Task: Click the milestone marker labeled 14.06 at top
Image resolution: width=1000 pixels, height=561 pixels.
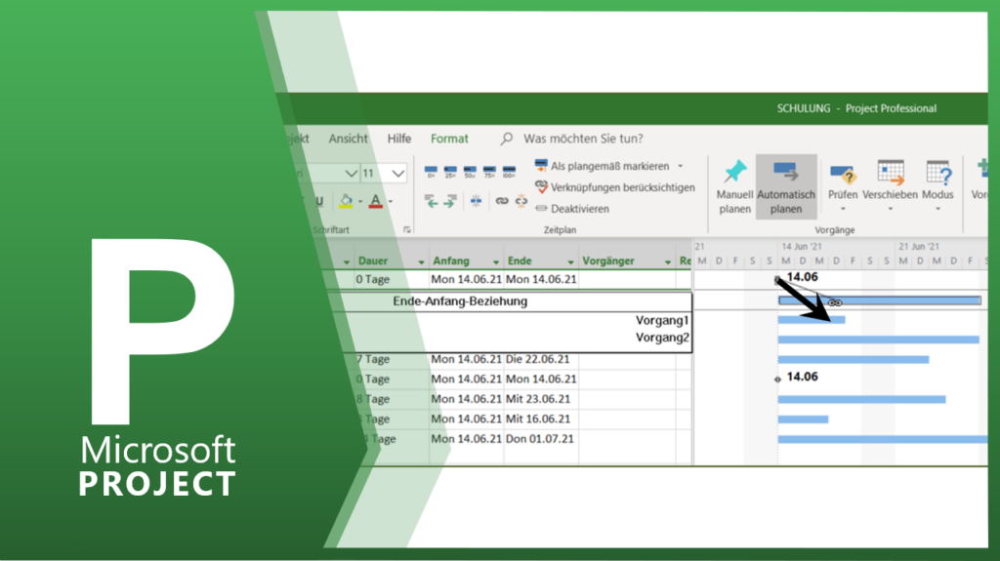Action: tap(777, 279)
